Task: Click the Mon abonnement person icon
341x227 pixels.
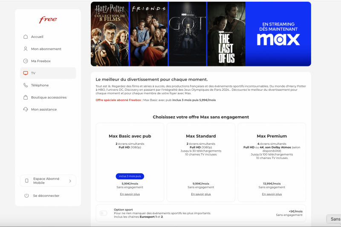Action: [x=26, y=49]
